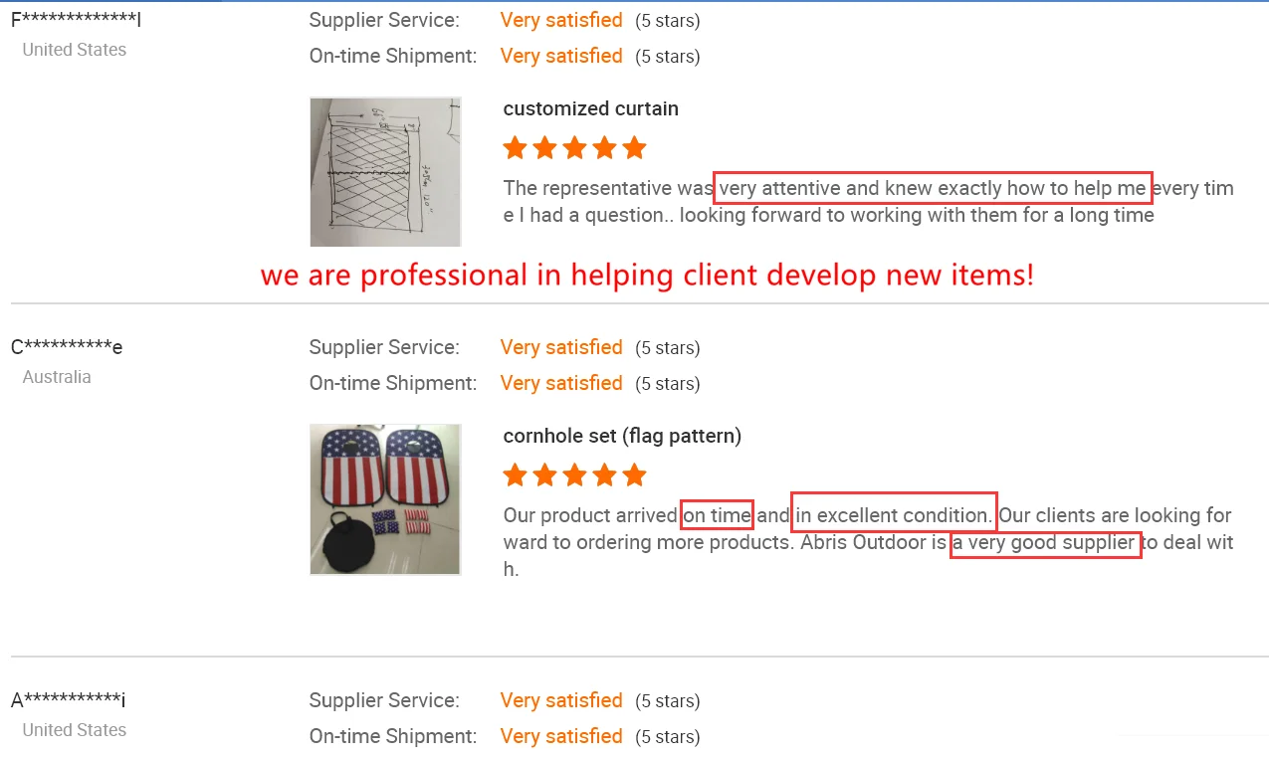Click the second star of curtain rating
Image resolution: width=1269 pixels, height=757 pixels.
[544, 148]
